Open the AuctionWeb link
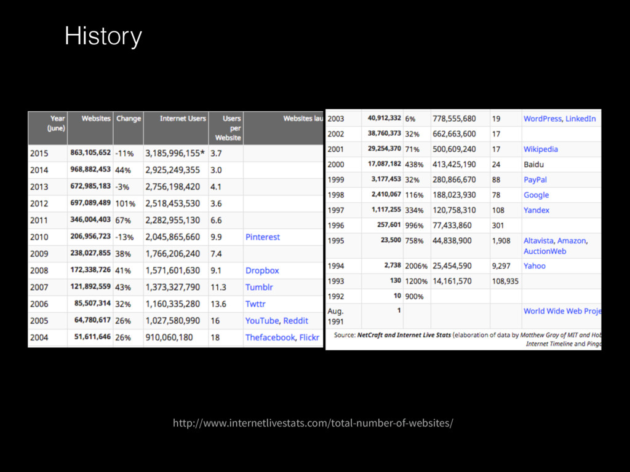 click(544, 251)
